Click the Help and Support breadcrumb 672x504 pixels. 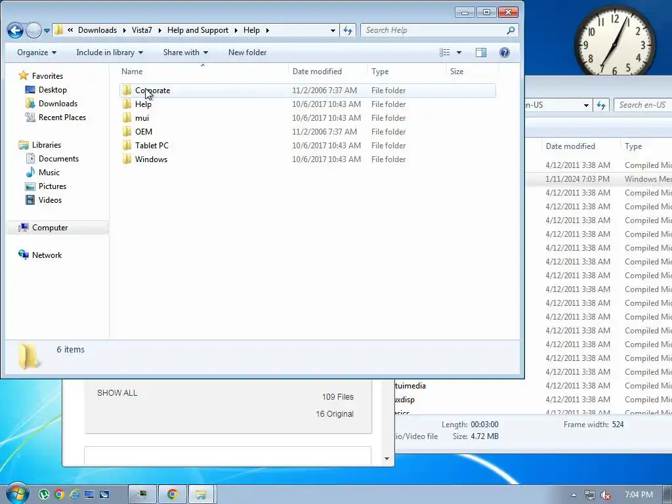pos(198,30)
